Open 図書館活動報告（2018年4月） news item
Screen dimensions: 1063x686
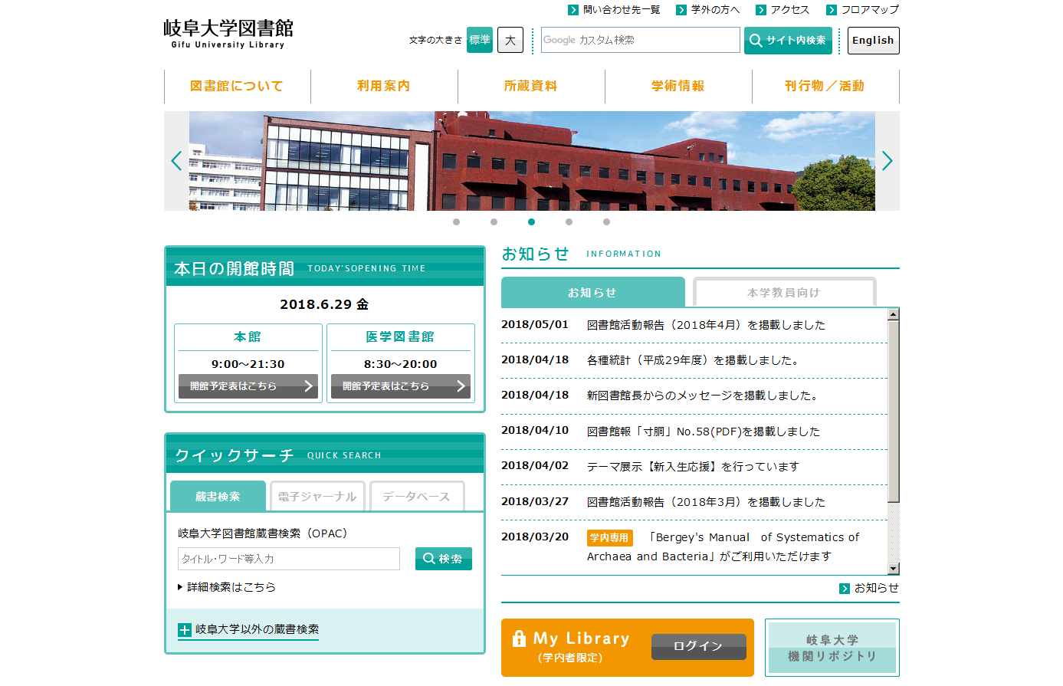(706, 325)
